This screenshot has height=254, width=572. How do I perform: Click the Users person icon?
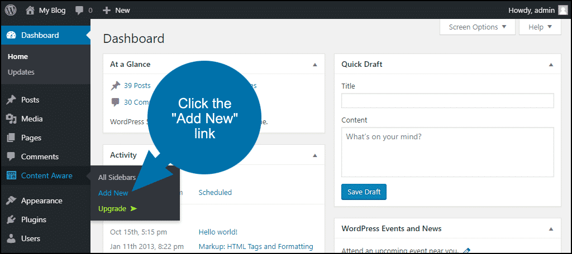11,239
